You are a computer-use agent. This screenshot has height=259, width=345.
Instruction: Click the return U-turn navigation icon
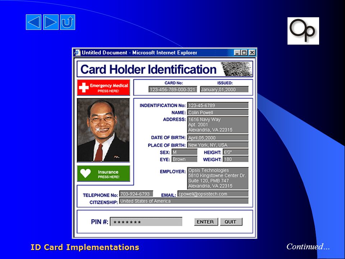pos(68,22)
